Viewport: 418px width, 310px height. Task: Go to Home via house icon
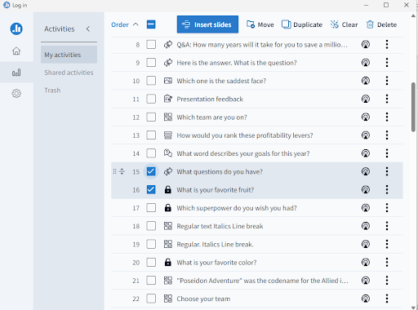click(x=16, y=51)
